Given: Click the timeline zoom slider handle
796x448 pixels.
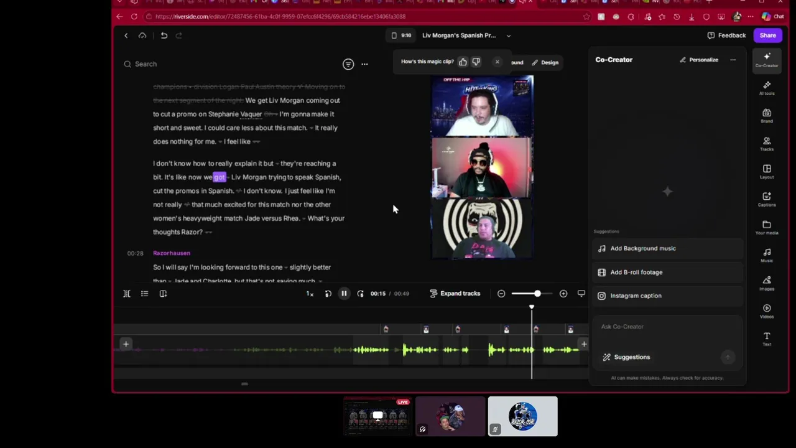Looking at the screenshot, I should tap(537, 294).
